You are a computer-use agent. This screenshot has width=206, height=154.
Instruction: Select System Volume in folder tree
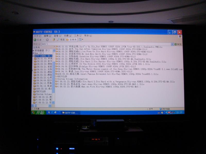click(42, 94)
